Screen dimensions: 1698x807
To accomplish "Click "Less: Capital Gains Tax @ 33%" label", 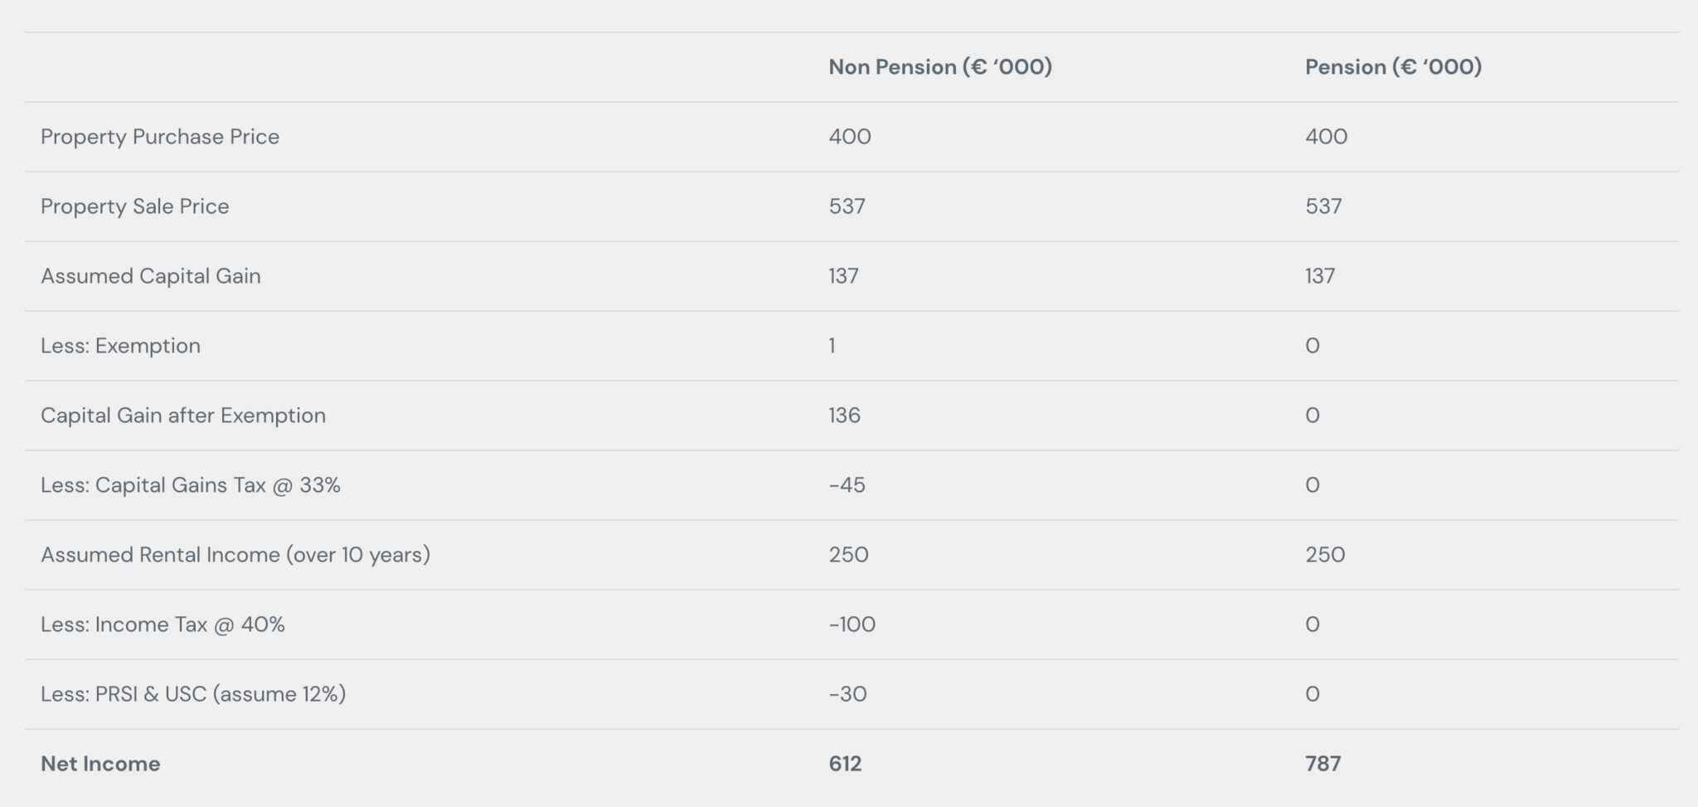I will pos(191,485).
